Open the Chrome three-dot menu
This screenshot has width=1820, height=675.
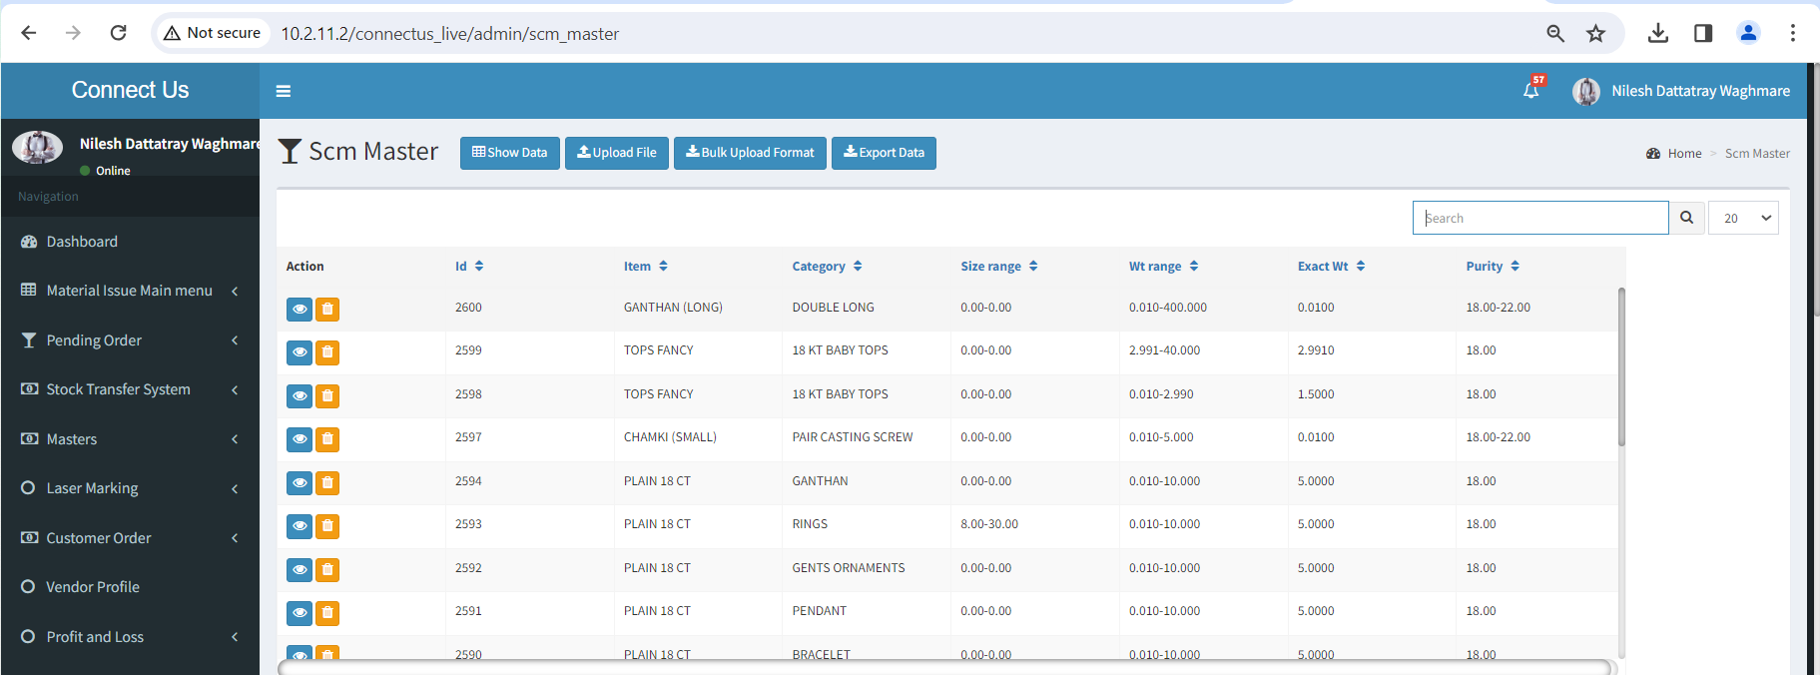click(x=1793, y=33)
